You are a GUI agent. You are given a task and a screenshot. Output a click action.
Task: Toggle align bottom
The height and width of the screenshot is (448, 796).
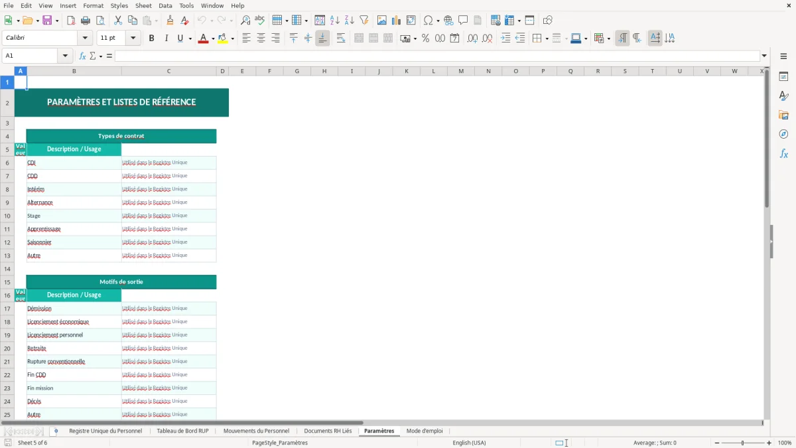[x=322, y=38]
